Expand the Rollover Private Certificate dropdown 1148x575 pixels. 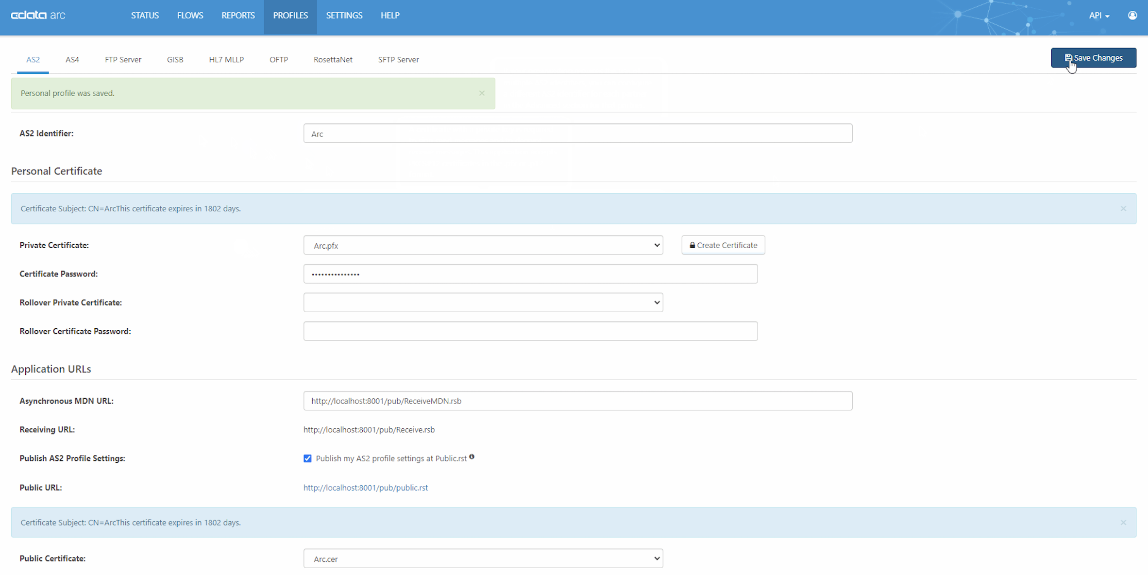click(x=483, y=302)
